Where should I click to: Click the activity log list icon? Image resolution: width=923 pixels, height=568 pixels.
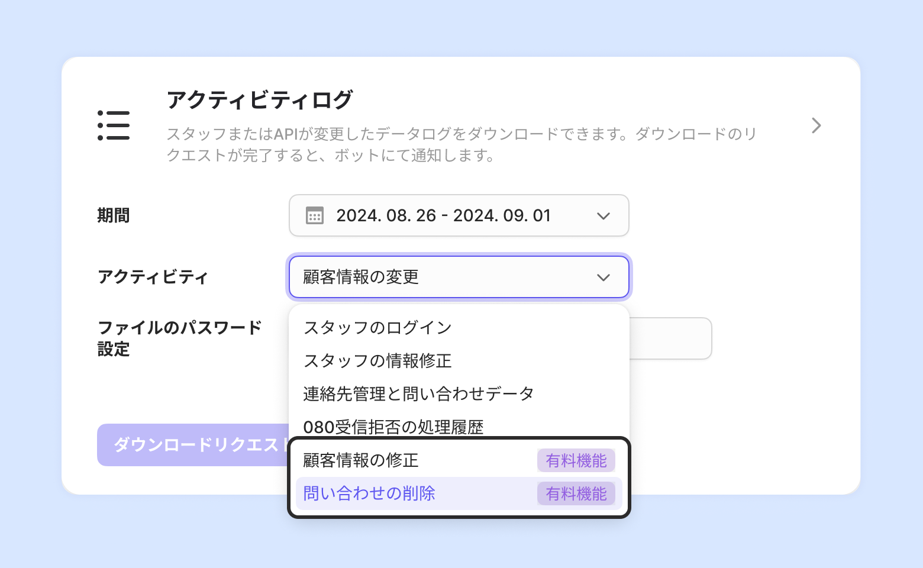(114, 125)
